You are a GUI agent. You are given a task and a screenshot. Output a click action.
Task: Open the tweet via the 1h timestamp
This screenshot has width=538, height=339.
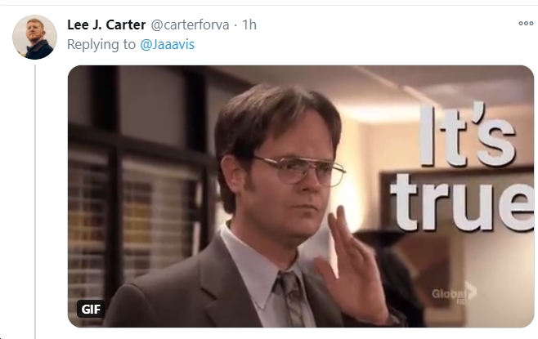249,25
